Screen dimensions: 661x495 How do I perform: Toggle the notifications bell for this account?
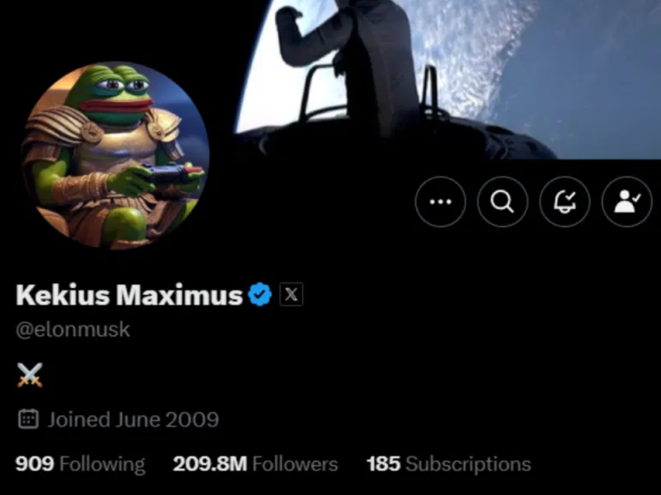pyautogui.click(x=565, y=201)
